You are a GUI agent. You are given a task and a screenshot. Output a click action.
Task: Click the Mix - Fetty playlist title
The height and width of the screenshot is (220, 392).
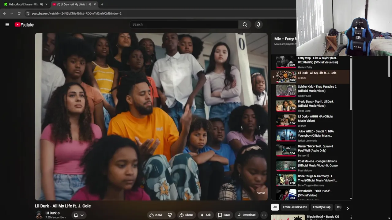[x=285, y=39]
